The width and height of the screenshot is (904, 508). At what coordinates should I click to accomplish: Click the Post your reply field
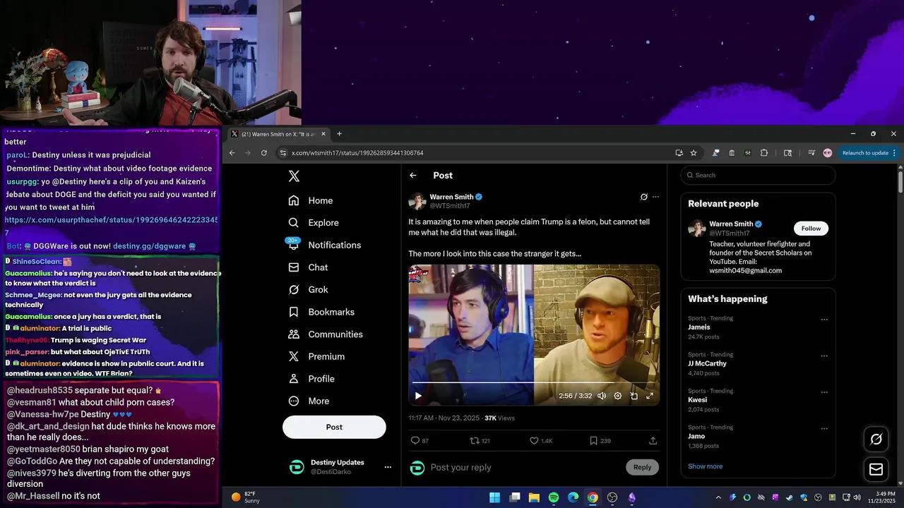[523, 467]
